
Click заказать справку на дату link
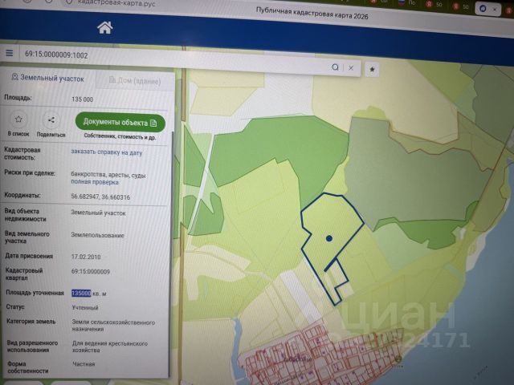tap(107, 152)
